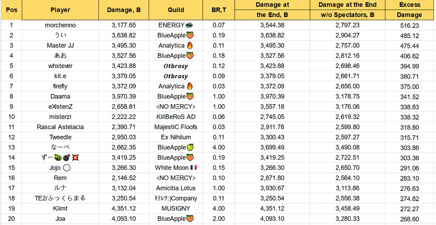Click the flame icon beside Master JJ's Analytica
This screenshot has height=225, width=436.
click(190, 46)
